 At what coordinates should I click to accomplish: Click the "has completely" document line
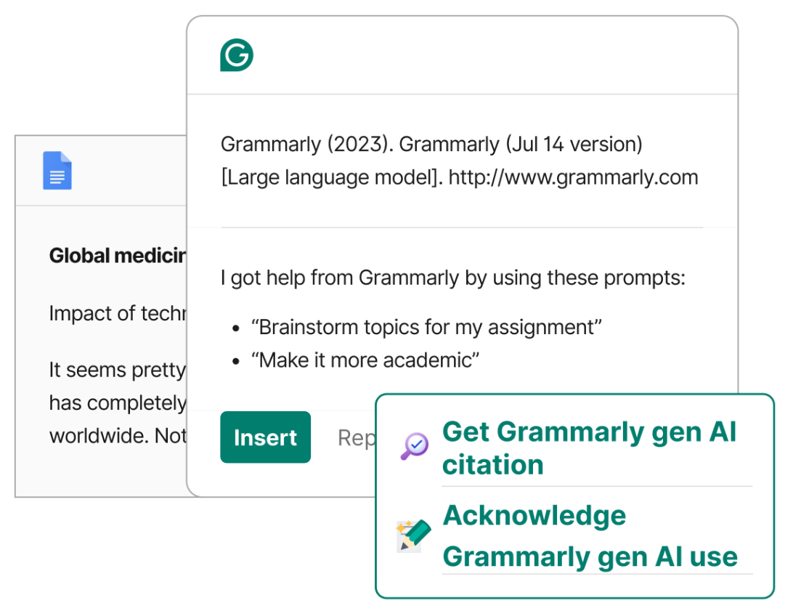117,402
